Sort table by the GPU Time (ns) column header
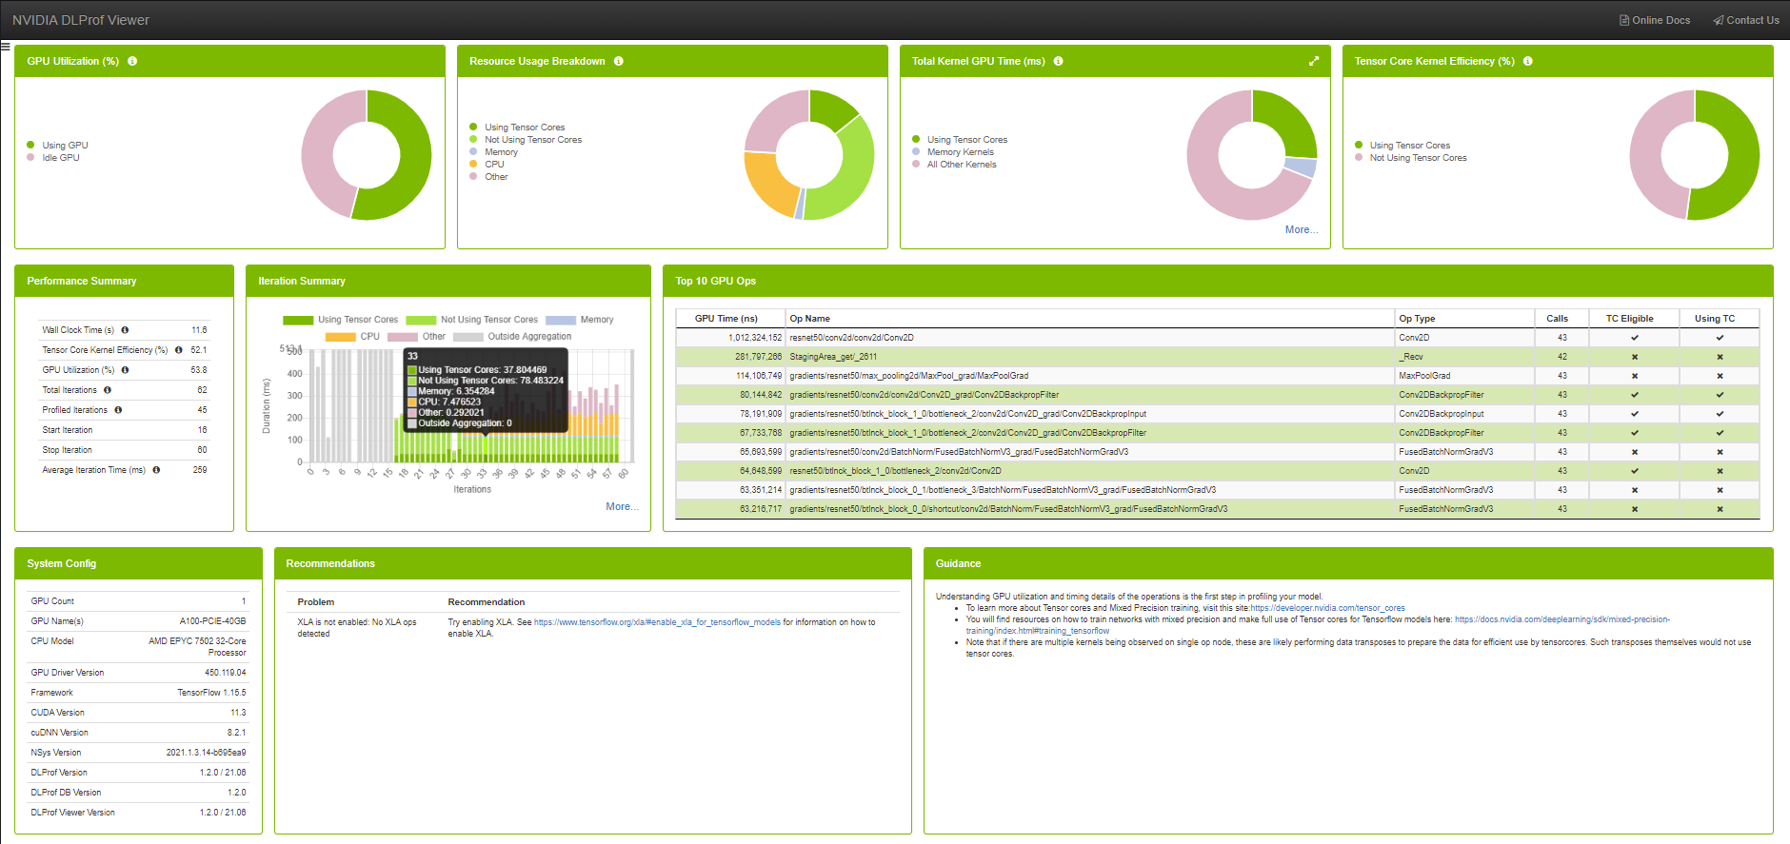 726,319
